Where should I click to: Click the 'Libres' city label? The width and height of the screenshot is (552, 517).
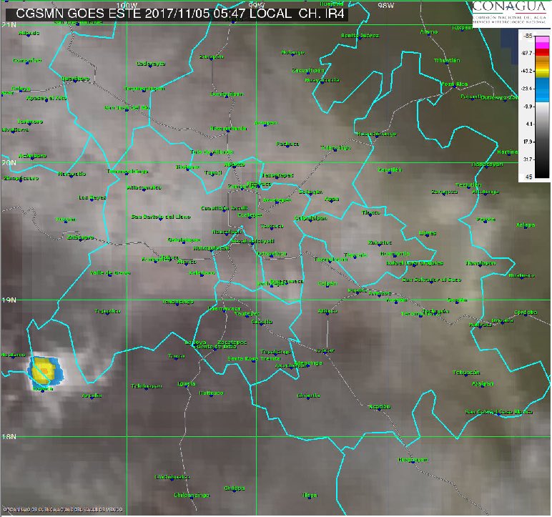(x=428, y=233)
